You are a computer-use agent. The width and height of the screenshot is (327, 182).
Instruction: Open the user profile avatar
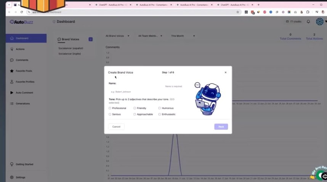point(319,21)
